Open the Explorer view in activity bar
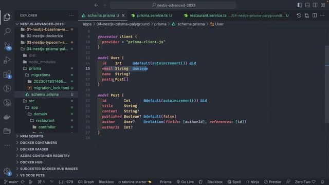 pos(7,17)
